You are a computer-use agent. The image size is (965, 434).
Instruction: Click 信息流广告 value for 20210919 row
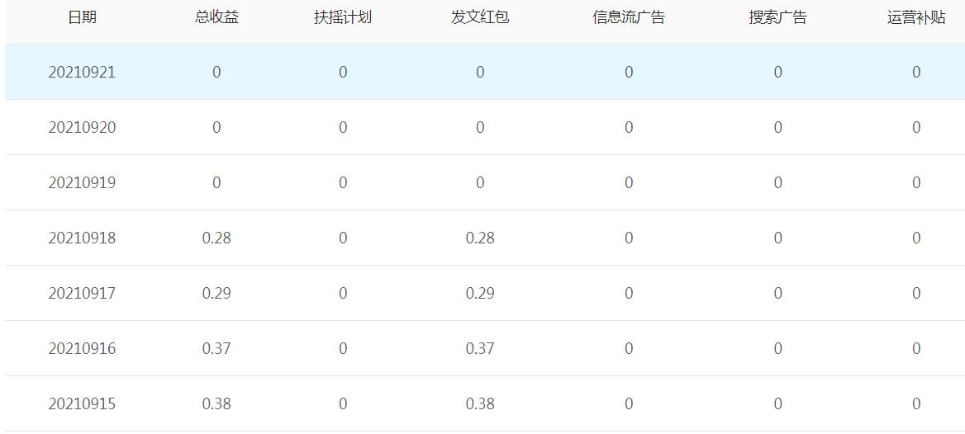[629, 183]
